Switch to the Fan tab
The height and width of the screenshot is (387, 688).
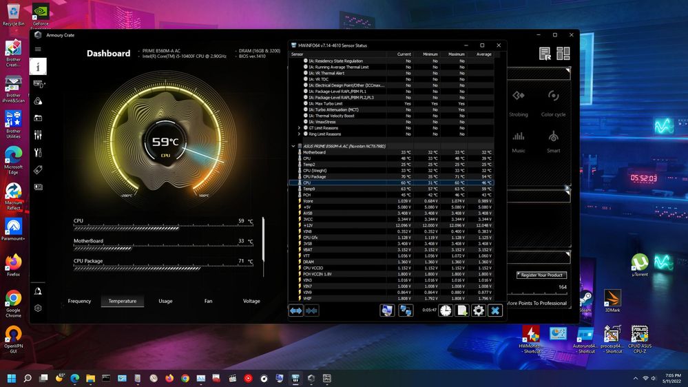pos(209,301)
